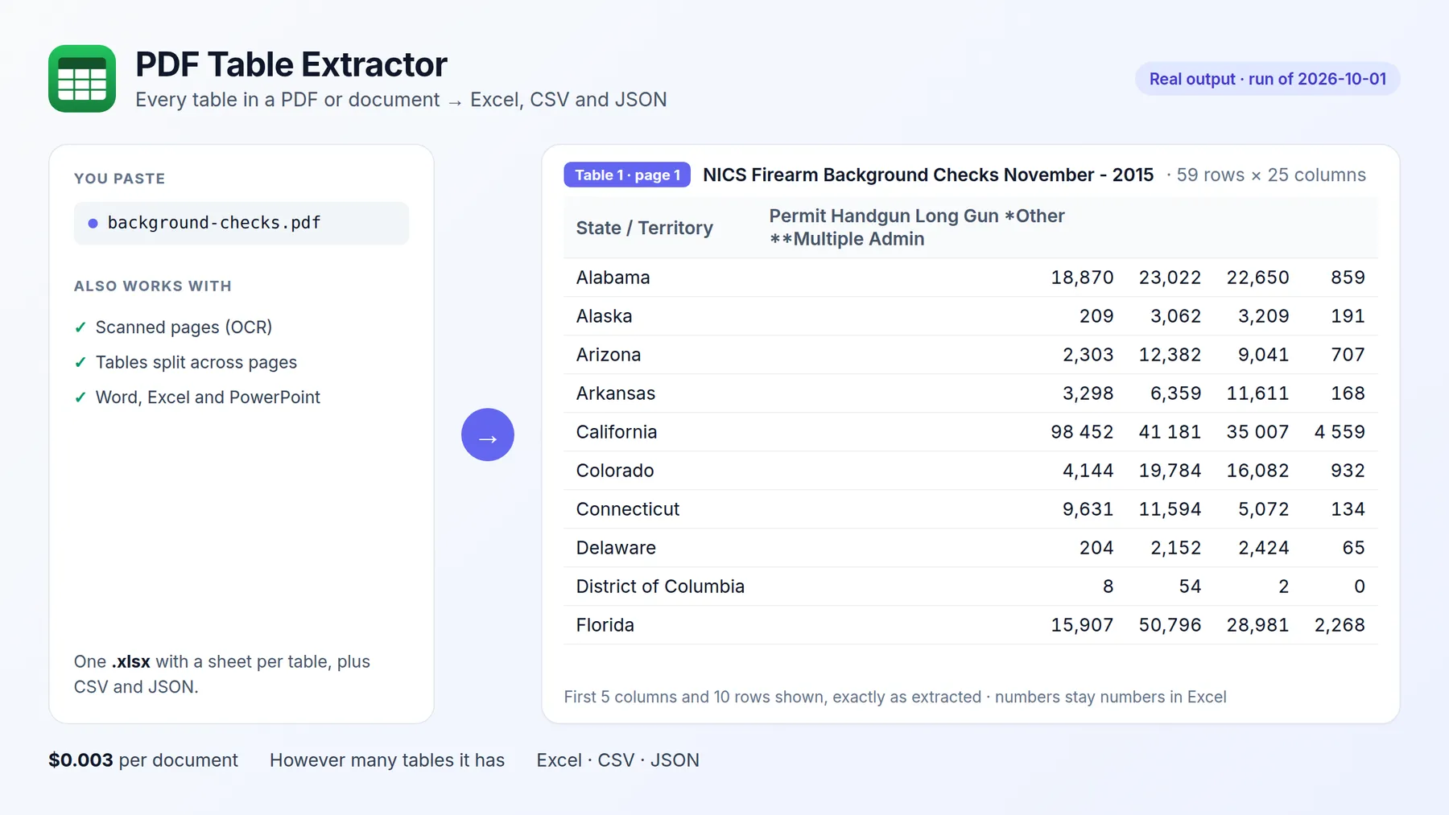
Task: Click the cell "98 452" in the California row
Action: pyautogui.click(x=1082, y=432)
